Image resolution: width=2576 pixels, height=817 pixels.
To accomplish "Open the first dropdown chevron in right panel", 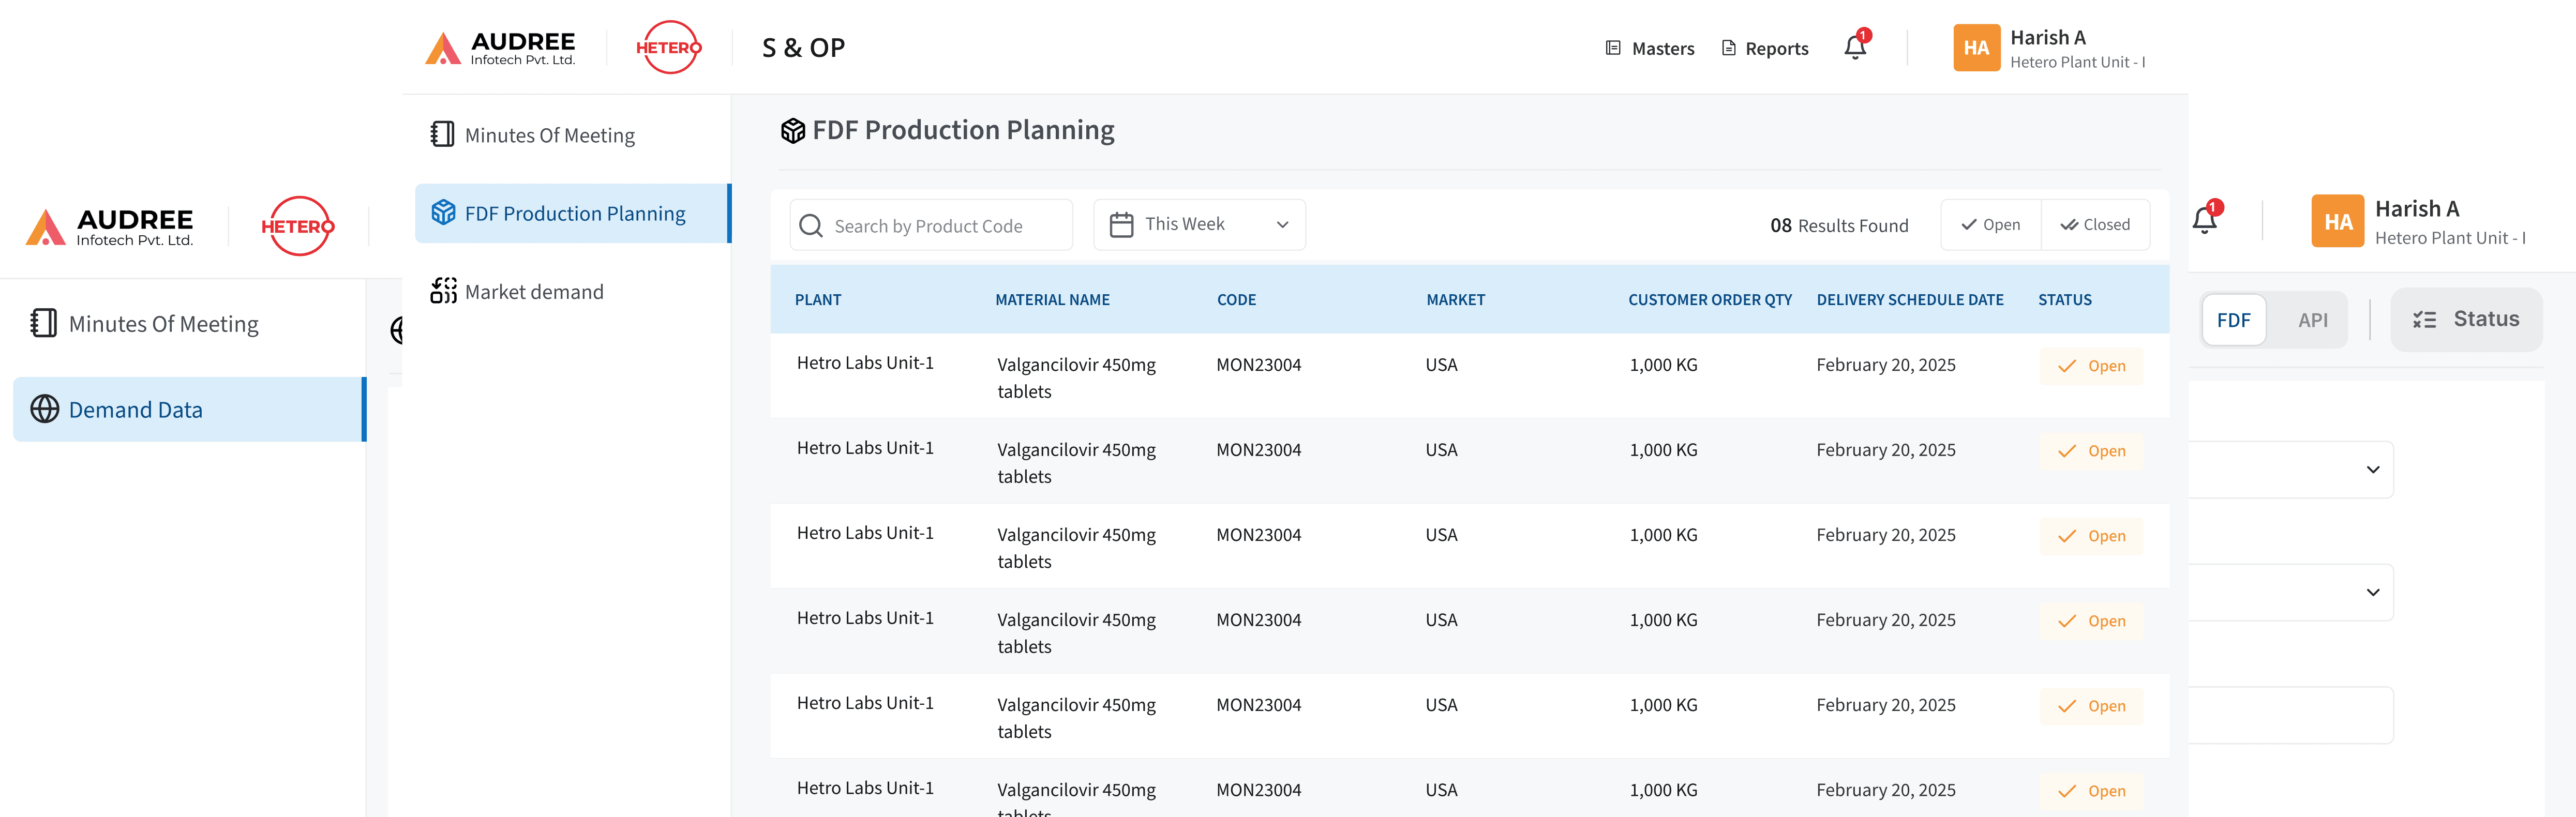I will click(x=2372, y=470).
